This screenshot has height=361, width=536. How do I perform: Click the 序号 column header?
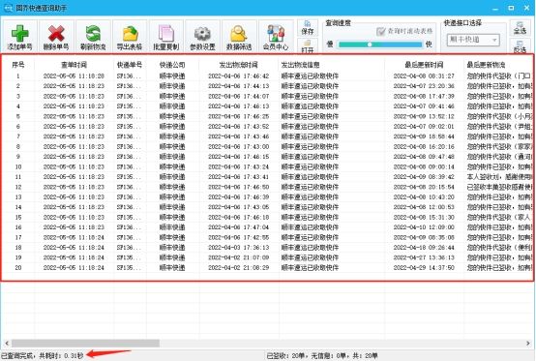(17, 64)
